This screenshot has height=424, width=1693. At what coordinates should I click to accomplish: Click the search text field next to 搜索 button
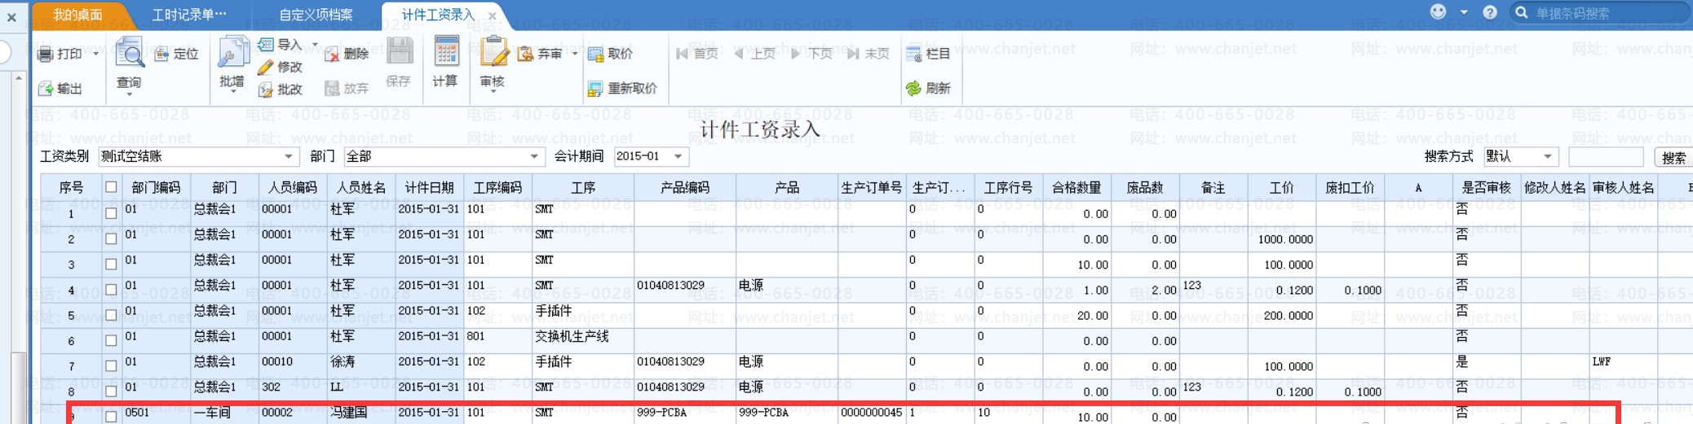(x=1606, y=156)
